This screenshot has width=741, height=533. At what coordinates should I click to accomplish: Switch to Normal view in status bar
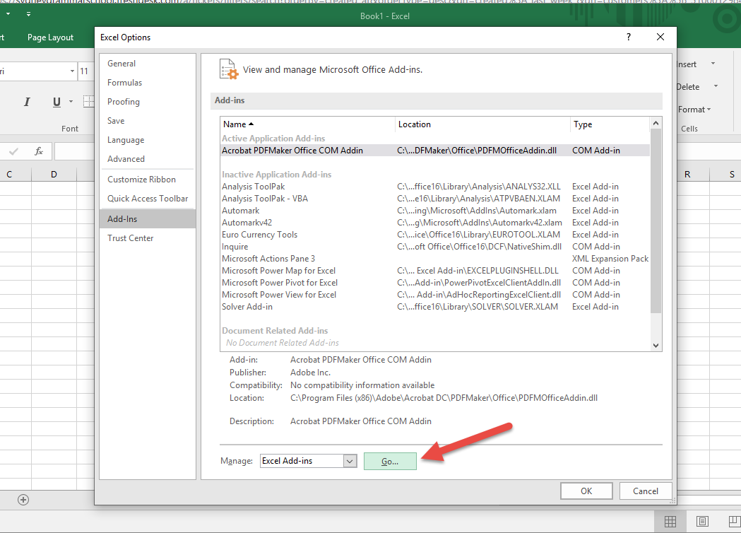[x=670, y=522]
